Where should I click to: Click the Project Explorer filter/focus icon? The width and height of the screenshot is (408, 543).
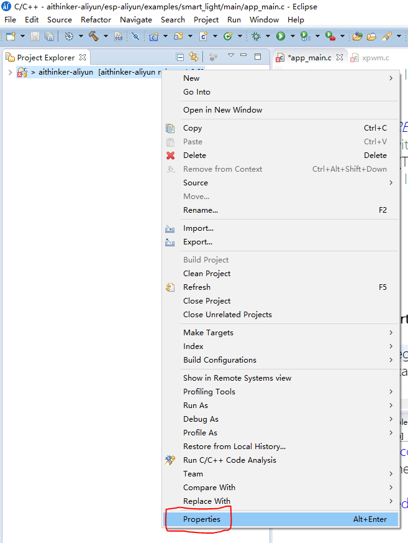pyautogui.click(x=214, y=57)
